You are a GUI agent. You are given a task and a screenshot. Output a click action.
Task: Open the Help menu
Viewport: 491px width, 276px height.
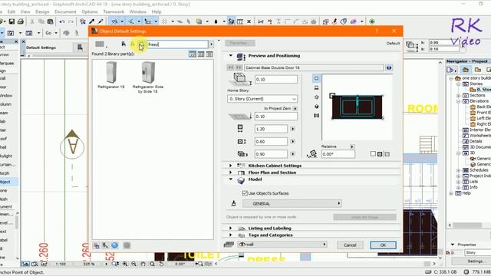click(x=157, y=12)
